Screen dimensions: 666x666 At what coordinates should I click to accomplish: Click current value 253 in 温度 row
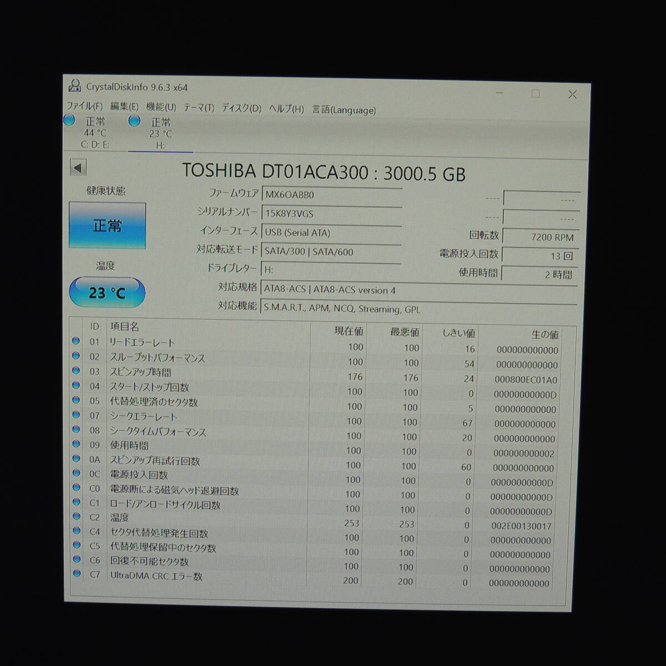(352, 523)
